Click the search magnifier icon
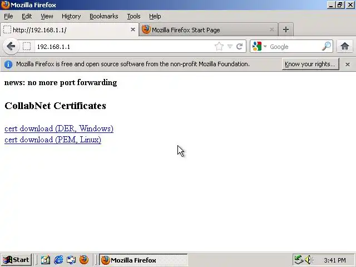Image resolution: width=356 pixels, height=267 pixels. click(x=327, y=46)
